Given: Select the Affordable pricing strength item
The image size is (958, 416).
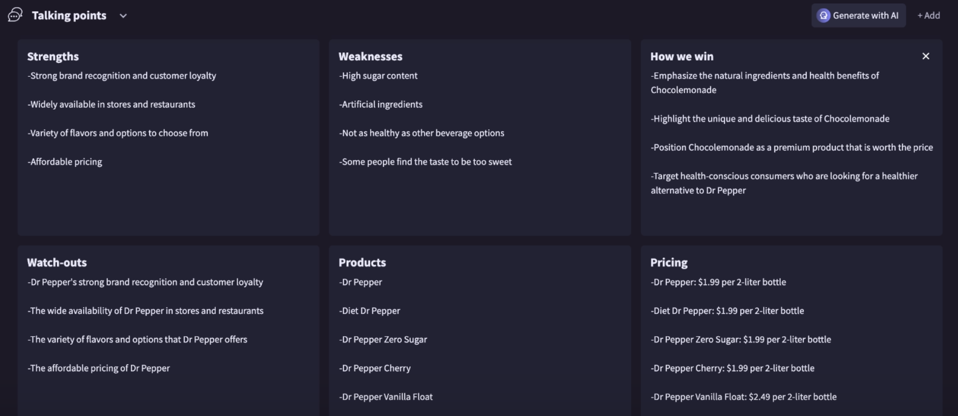Looking at the screenshot, I should (x=64, y=162).
